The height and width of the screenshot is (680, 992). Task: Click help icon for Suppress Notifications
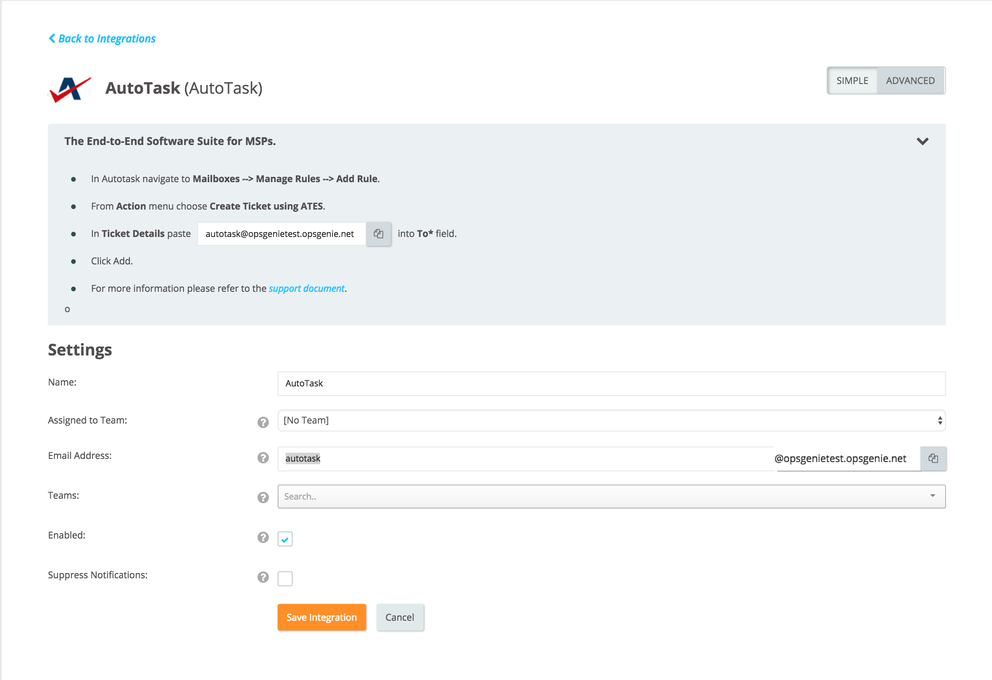(263, 577)
